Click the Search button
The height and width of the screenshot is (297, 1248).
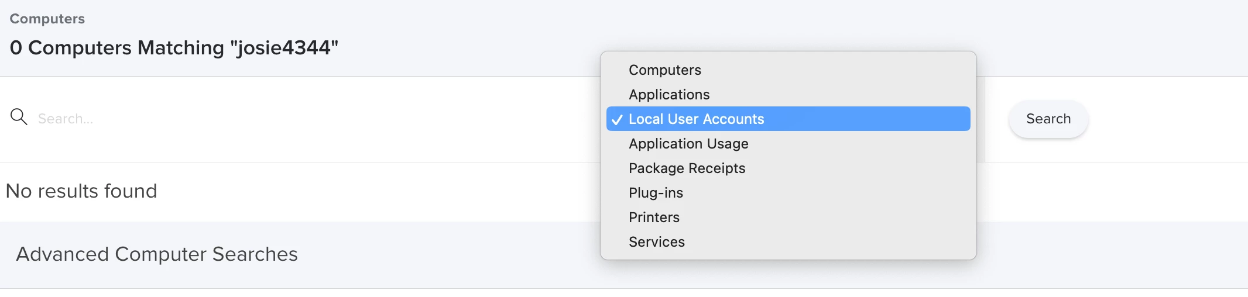[1048, 119]
